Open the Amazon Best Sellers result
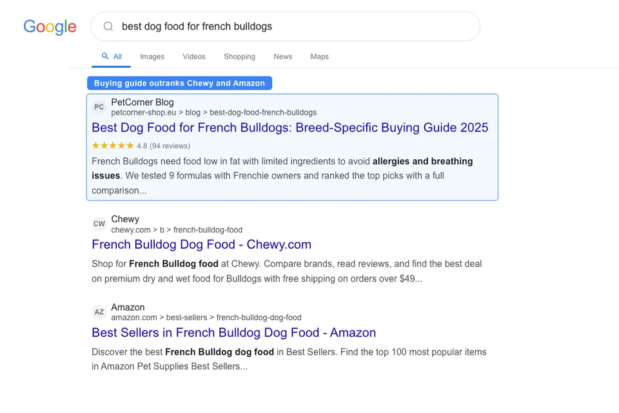The height and width of the screenshot is (413, 619). [x=233, y=332]
